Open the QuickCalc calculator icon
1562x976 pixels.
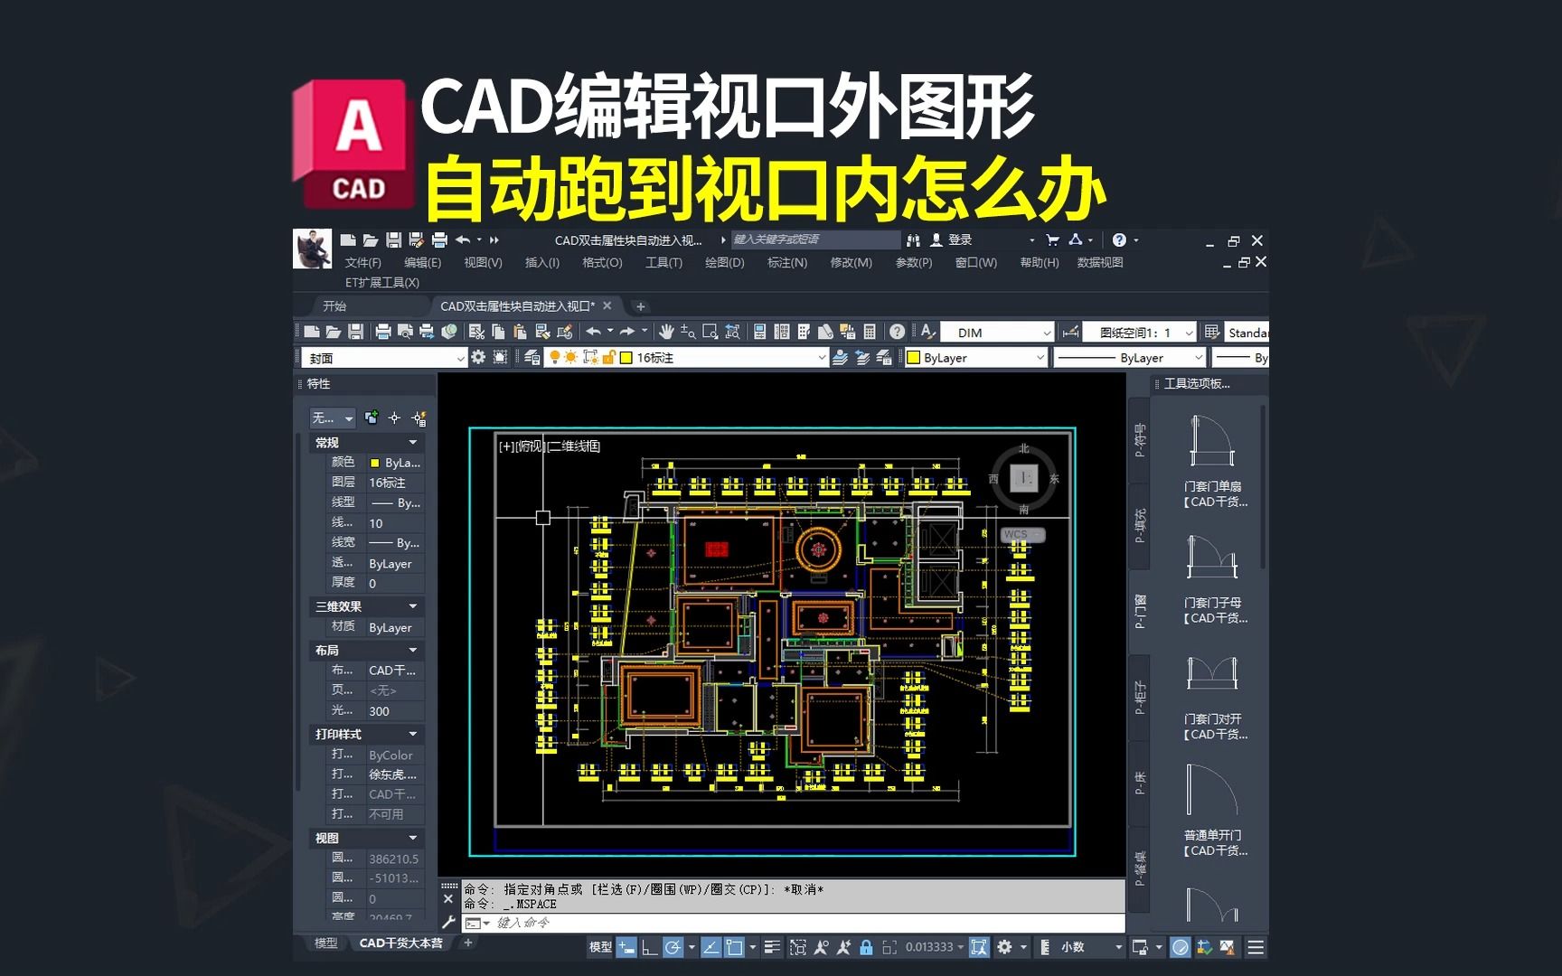[870, 333]
